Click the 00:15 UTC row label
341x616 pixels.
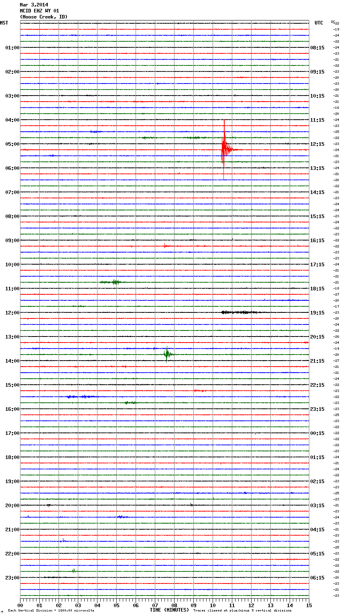317,433
